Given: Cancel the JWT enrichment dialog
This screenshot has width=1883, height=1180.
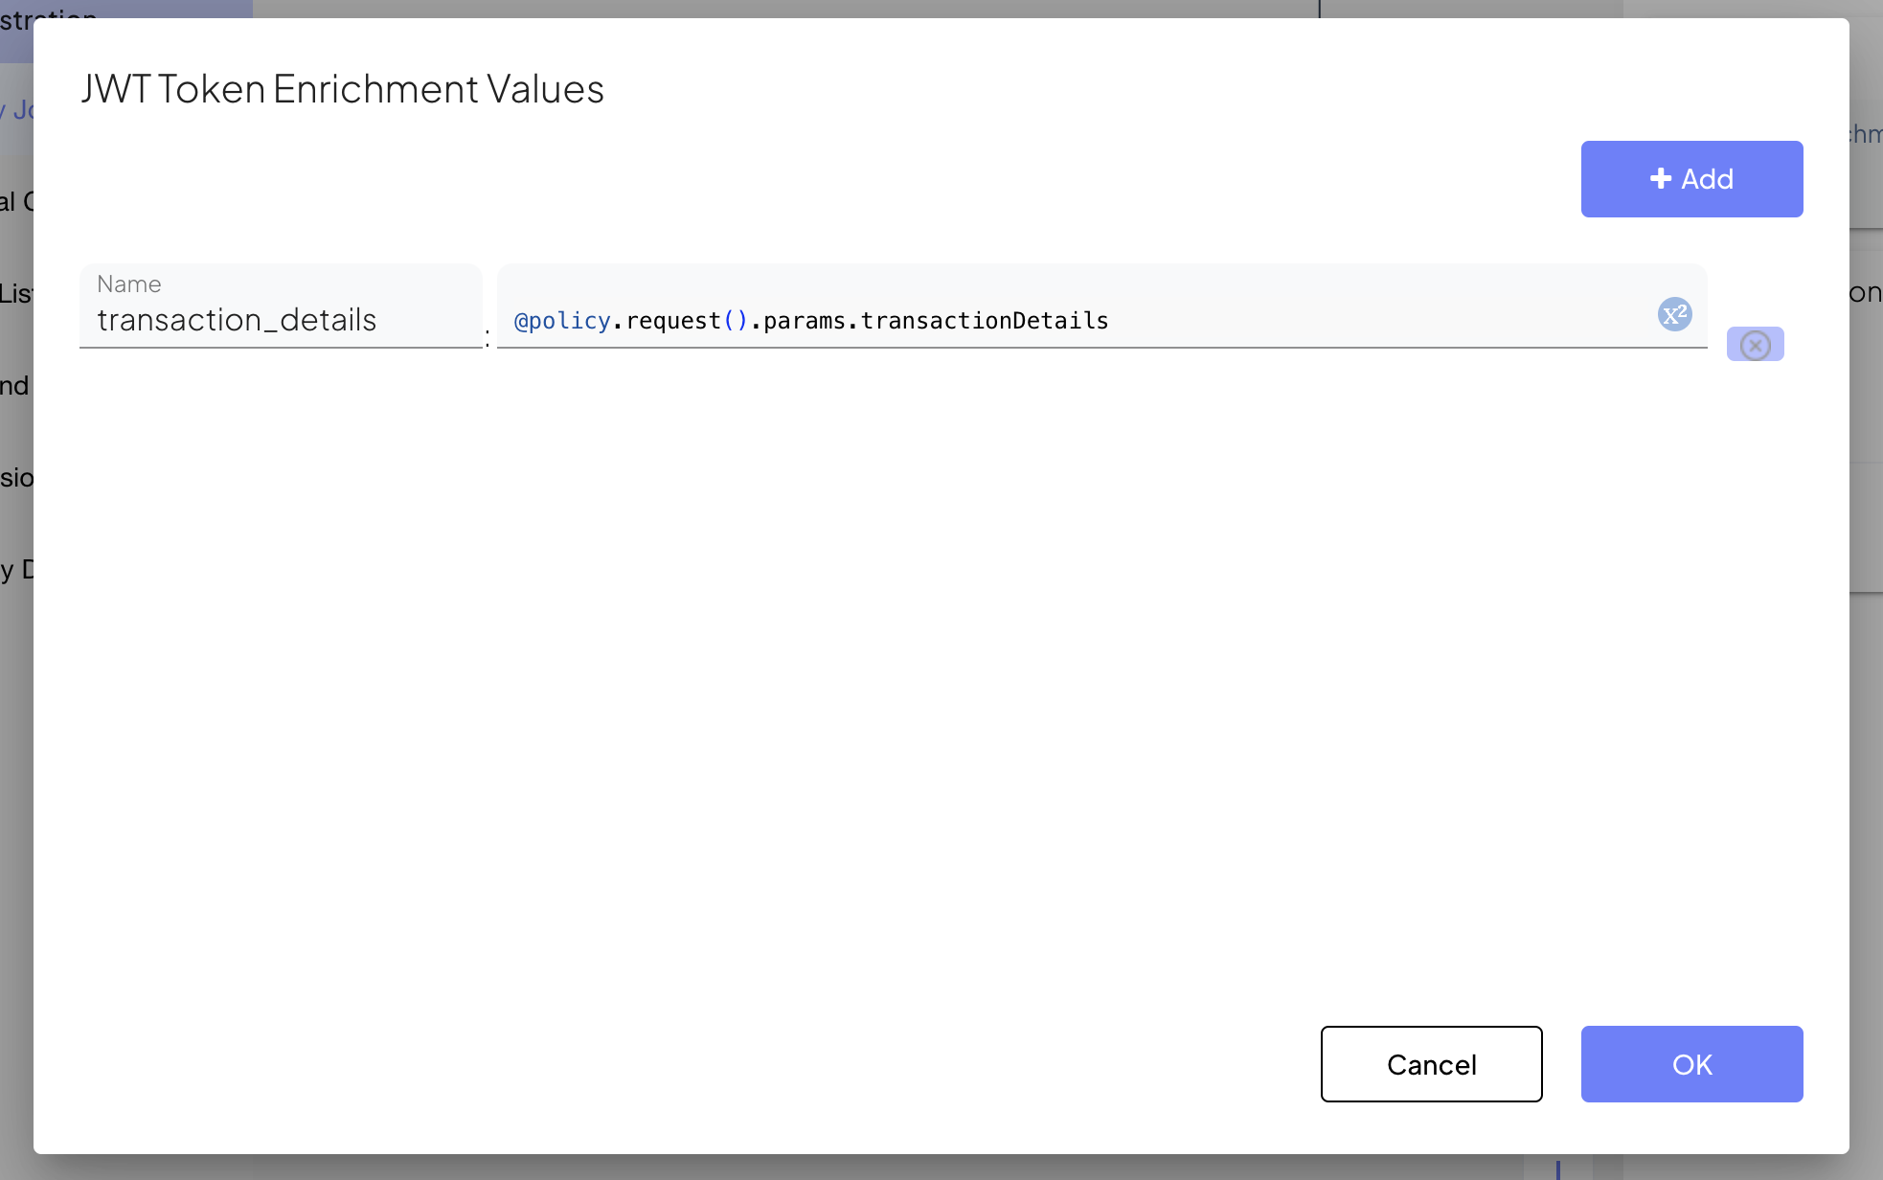Looking at the screenshot, I should pos(1431,1064).
